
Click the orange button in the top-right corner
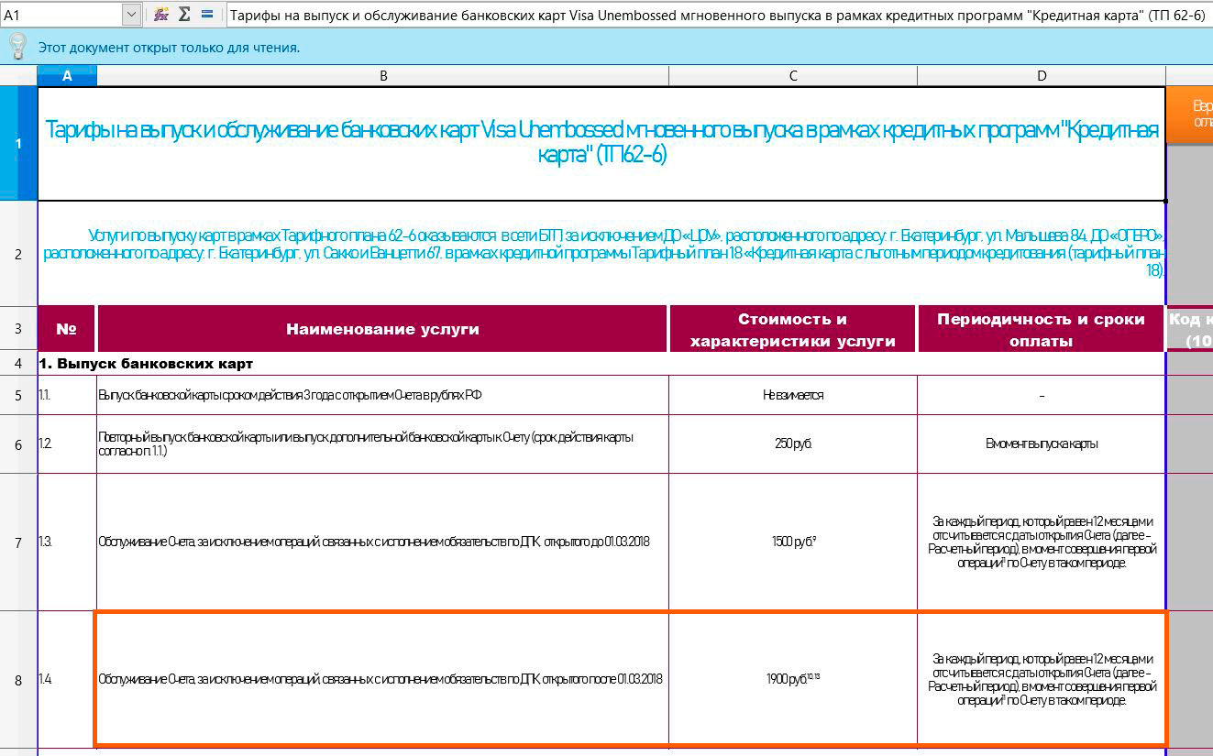click(1189, 115)
